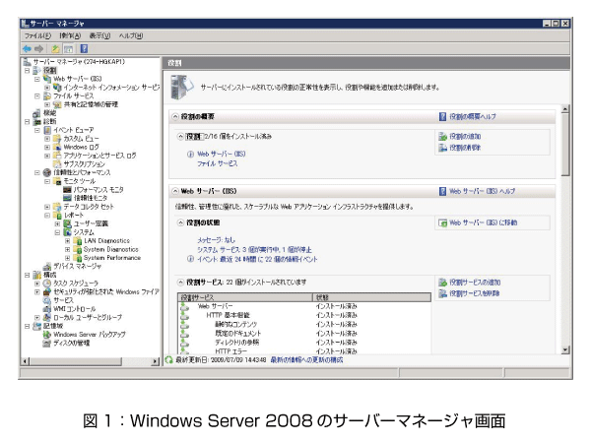Open the ヘルプ(H) menu
This screenshot has width=591, height=443.
click(131, 35)
